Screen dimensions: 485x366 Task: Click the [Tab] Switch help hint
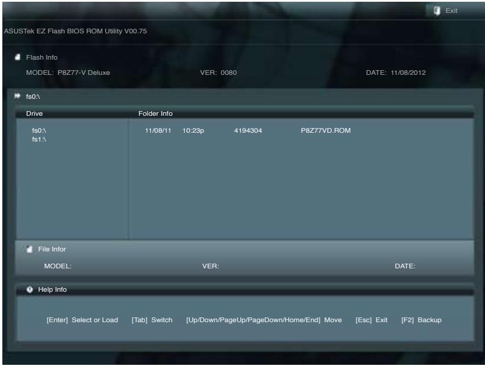point(152,320)
